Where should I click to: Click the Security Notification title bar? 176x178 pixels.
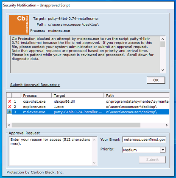[88, 5]
